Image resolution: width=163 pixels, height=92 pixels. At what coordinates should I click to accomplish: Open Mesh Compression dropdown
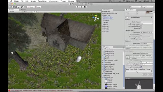146,24
